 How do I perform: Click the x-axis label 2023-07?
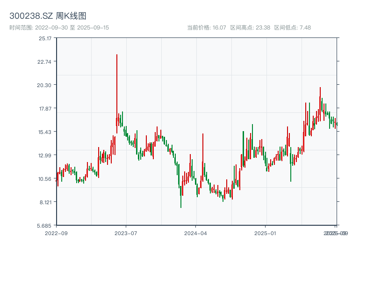point(126,233)
